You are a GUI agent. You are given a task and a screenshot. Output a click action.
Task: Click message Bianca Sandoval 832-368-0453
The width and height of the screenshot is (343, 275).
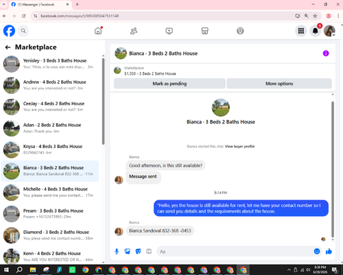click(x=160, y=230)
